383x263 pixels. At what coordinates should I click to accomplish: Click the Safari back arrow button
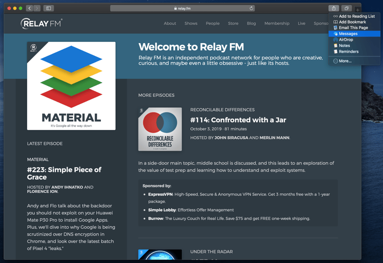pyautogui.click(x=29, y=8)
